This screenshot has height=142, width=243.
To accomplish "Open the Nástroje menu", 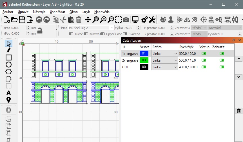I will [39, 12].
